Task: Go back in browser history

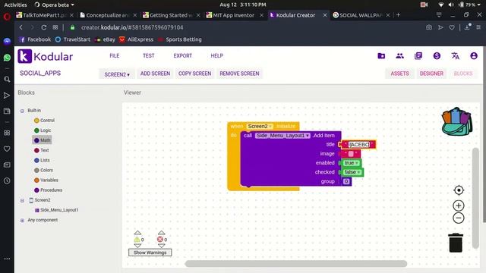Action: tap(21, 27)
